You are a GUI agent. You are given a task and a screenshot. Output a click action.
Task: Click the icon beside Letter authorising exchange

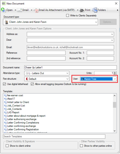tap(5, 119)
